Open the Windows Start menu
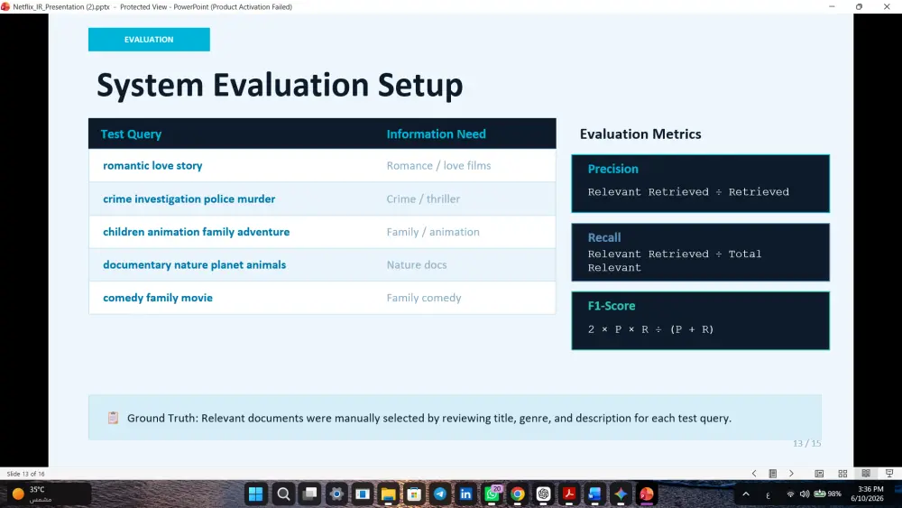 tap(255, 494)
